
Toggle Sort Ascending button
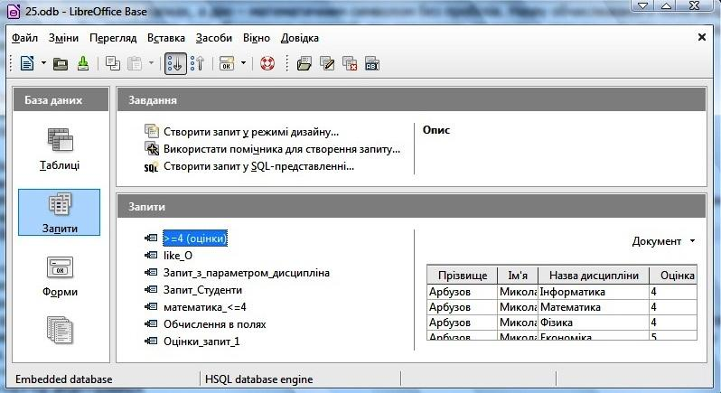point(175,63)
